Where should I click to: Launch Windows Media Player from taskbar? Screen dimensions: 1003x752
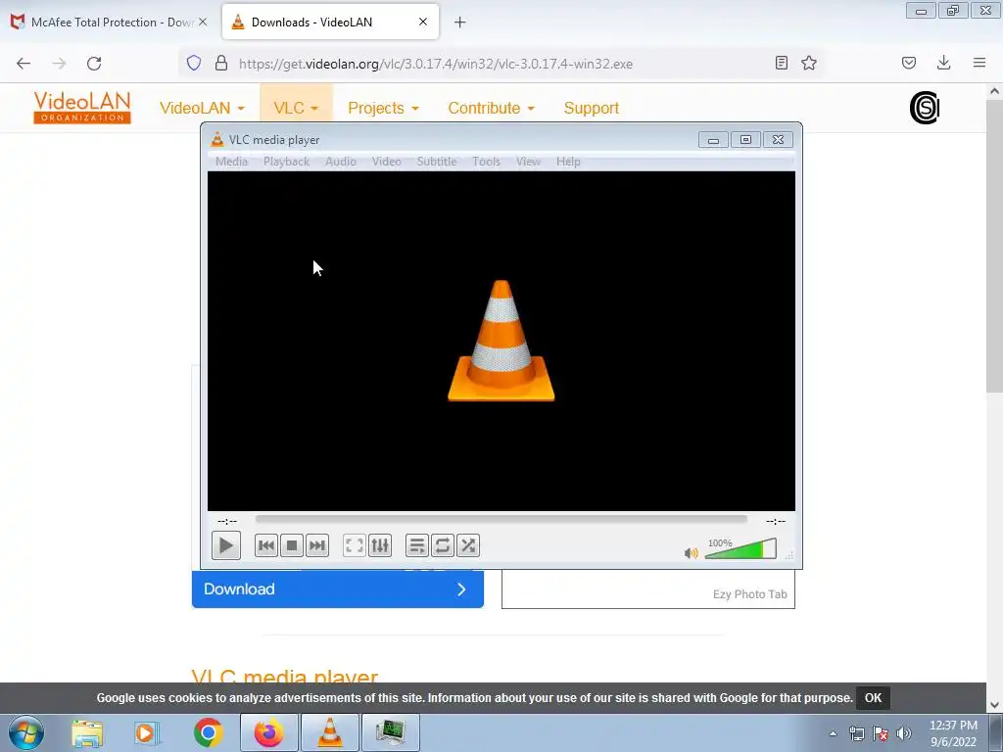click(x=147, y=732)
